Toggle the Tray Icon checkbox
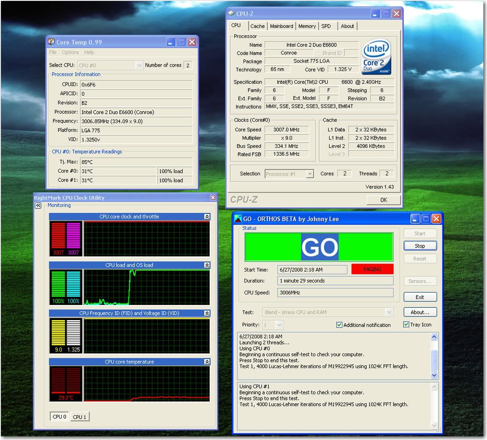487x440 pixels. pos(406,324)
